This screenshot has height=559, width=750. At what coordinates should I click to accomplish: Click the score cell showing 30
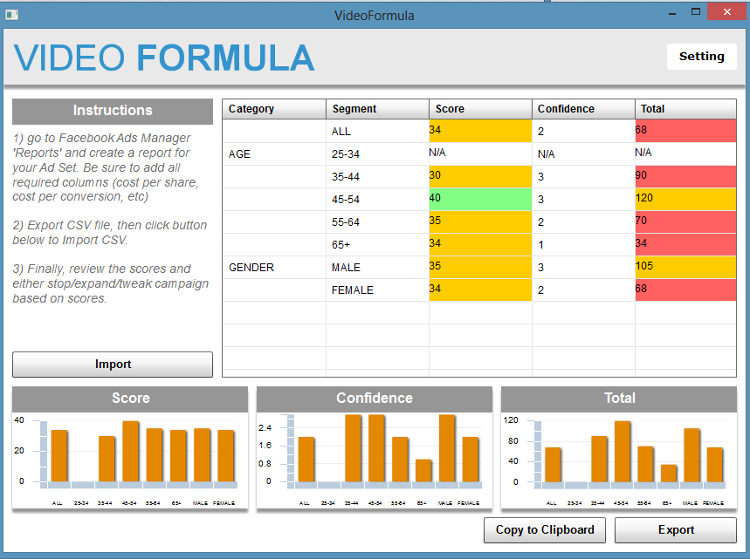click(x=480, y=177)
